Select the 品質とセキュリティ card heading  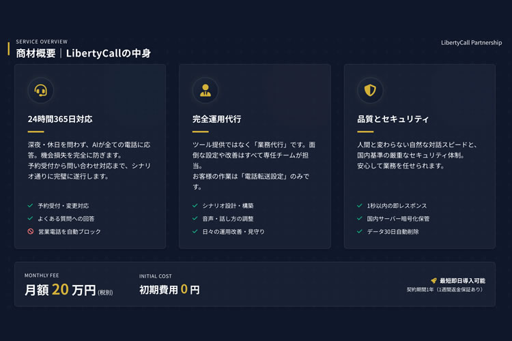[393, 119]
